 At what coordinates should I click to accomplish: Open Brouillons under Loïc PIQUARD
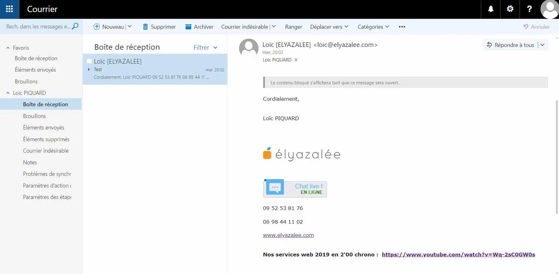click(34, 116)
